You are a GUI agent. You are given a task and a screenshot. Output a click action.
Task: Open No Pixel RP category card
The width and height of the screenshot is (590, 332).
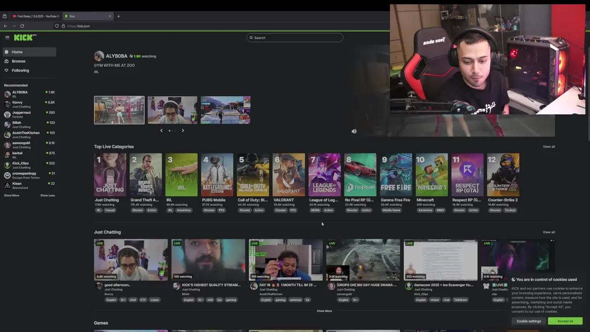point(360,175)
